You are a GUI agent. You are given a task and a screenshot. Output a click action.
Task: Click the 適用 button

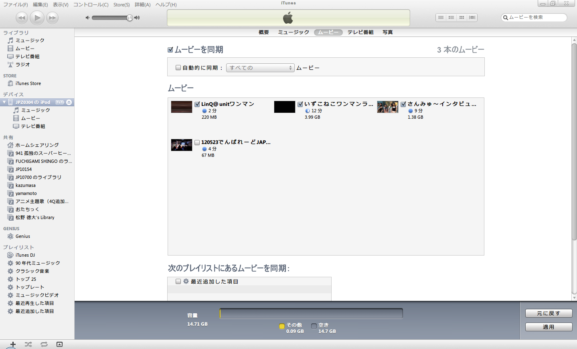click(549, 327)
